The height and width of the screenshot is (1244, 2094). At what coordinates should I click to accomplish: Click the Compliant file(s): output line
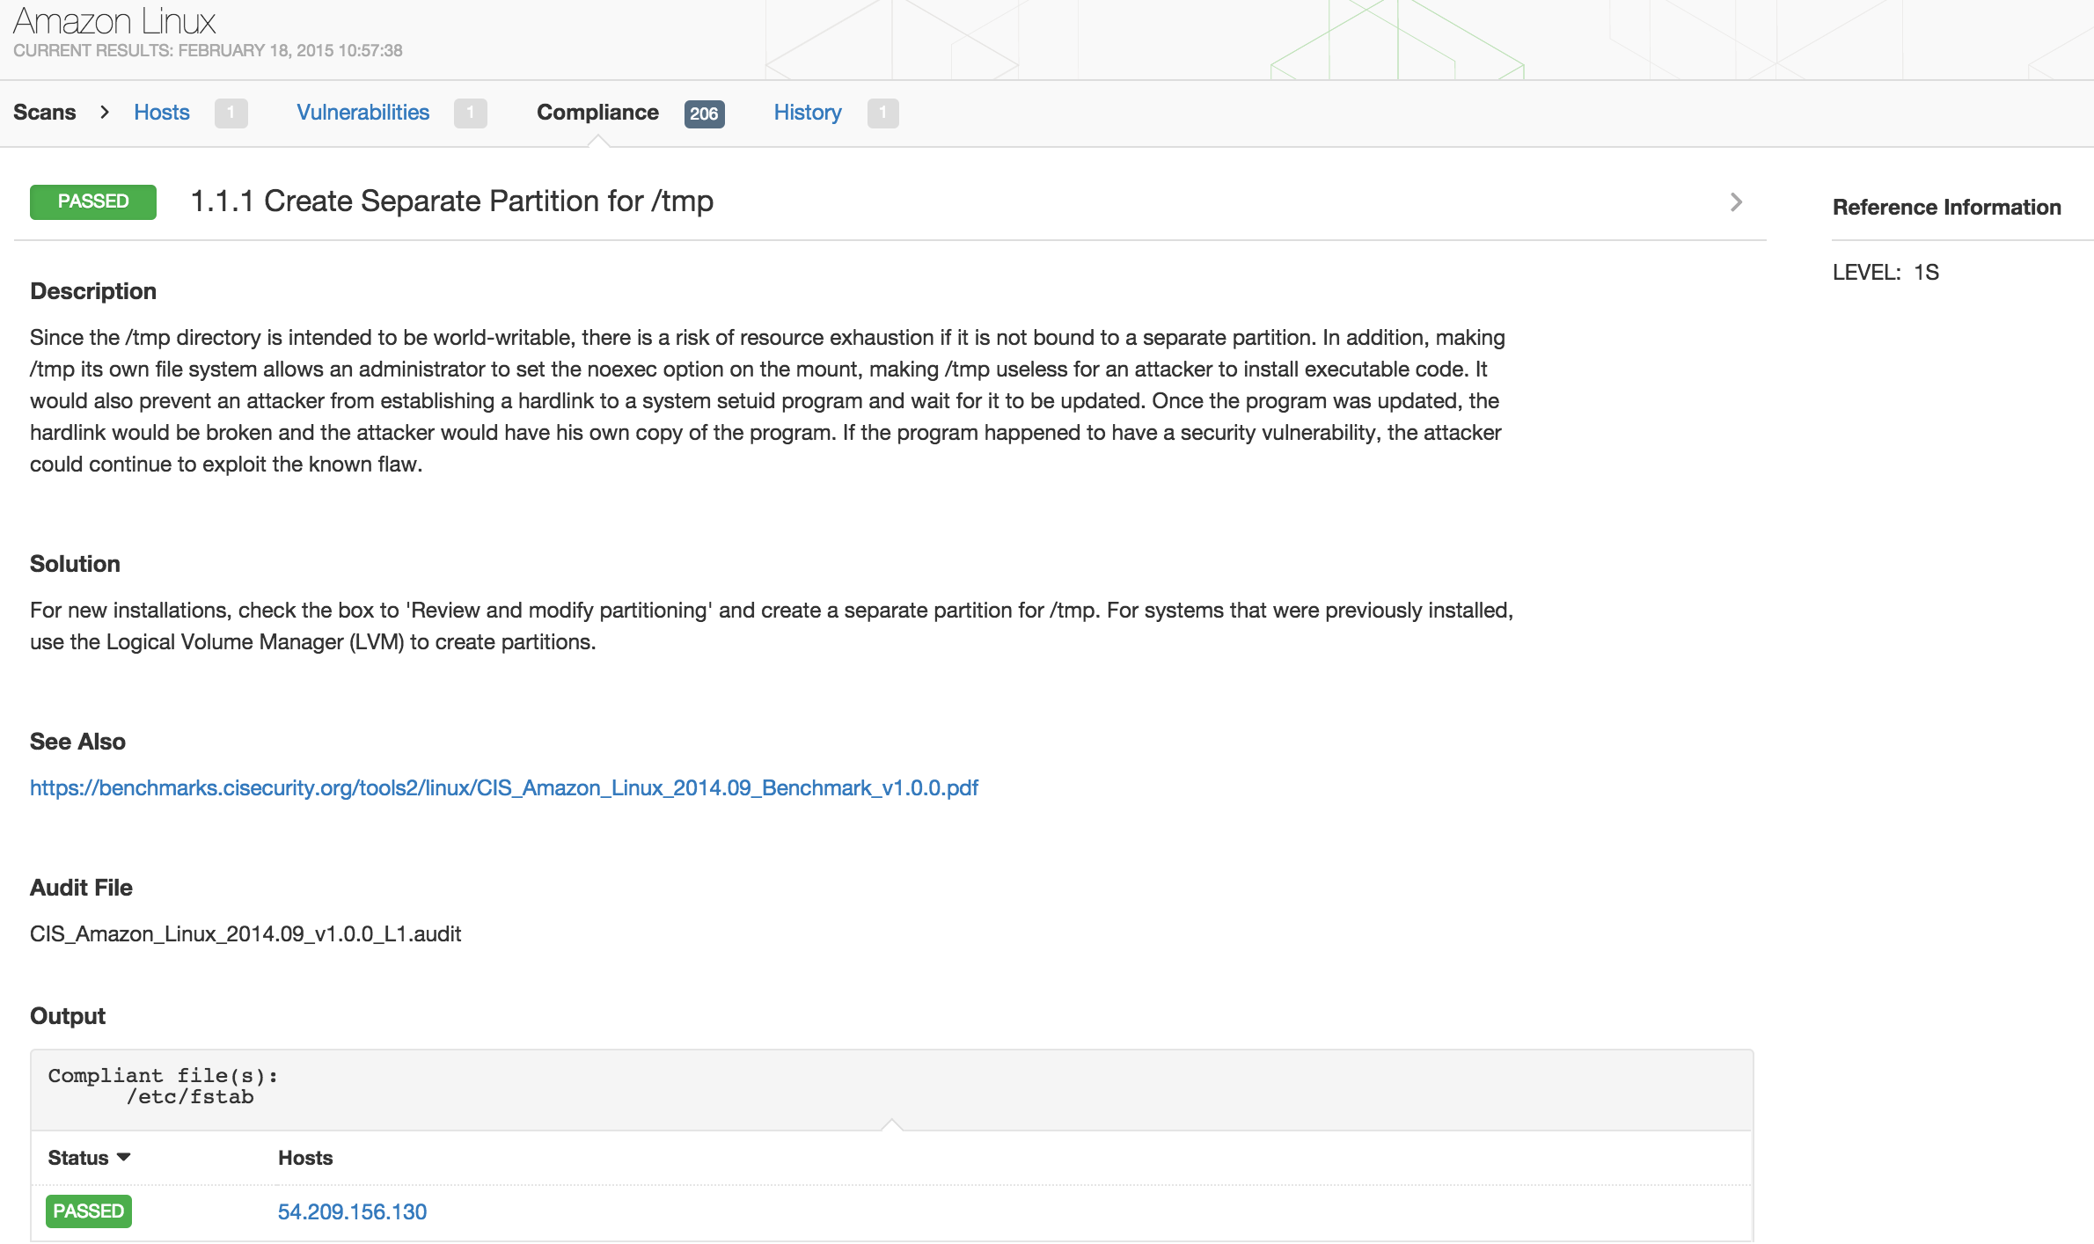pyautogui.click(x=163, y=1076)
